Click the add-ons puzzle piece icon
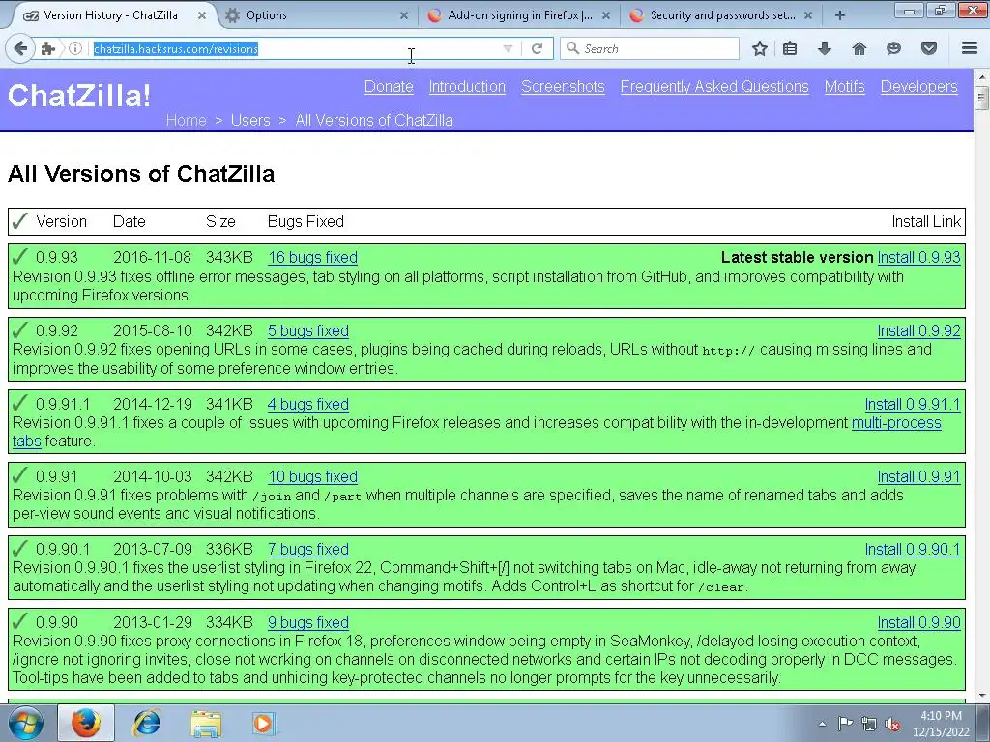 [48, 48]
